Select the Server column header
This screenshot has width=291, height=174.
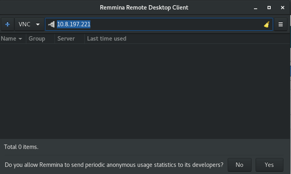point(66,39)
